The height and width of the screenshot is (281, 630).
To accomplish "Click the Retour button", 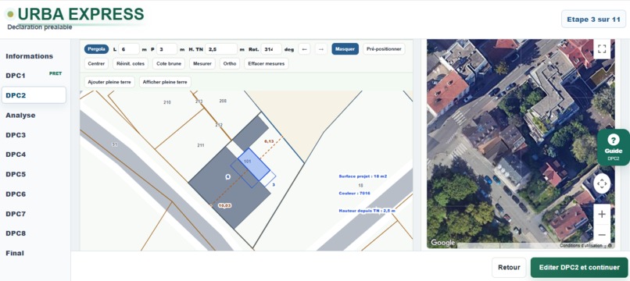I will (x=509, y=268).
